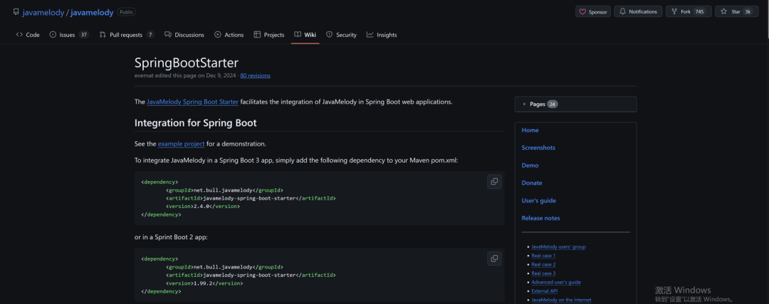This screenshot has height=304, width=769.
Task: Click the Wiki book icon
Action: coord(298,35)
